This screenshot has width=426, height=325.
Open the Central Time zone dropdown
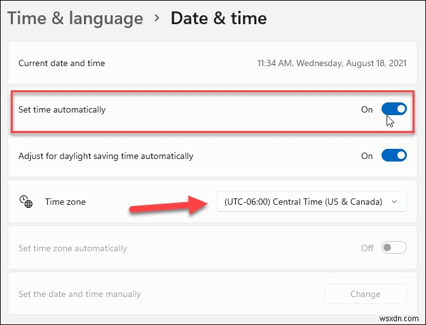[x=311, y=202]
